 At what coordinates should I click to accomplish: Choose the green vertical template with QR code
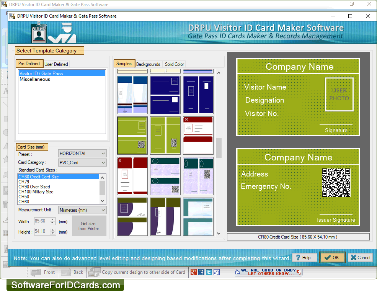pyautogui.click(x=165, y=136)
